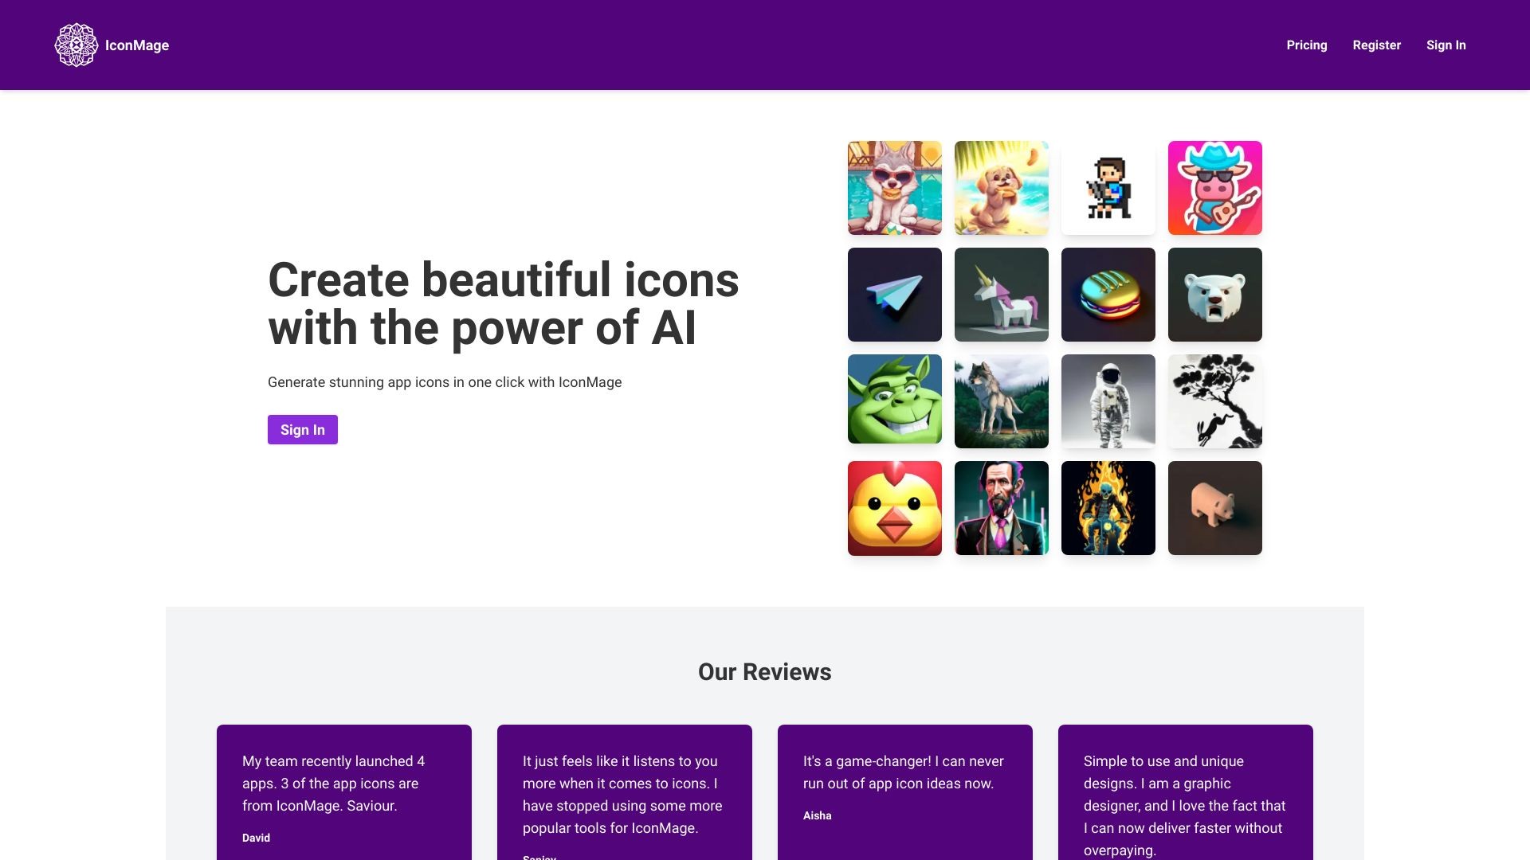Click the purple Sign In button
This screenshot has height=860, width=1530.
coord(302,429)
